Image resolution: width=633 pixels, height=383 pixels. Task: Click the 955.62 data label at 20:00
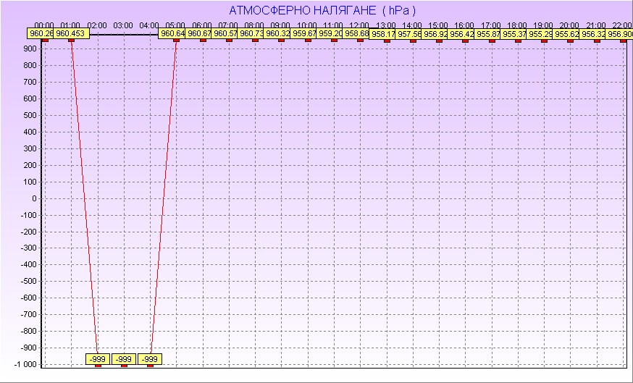(566, 34)
